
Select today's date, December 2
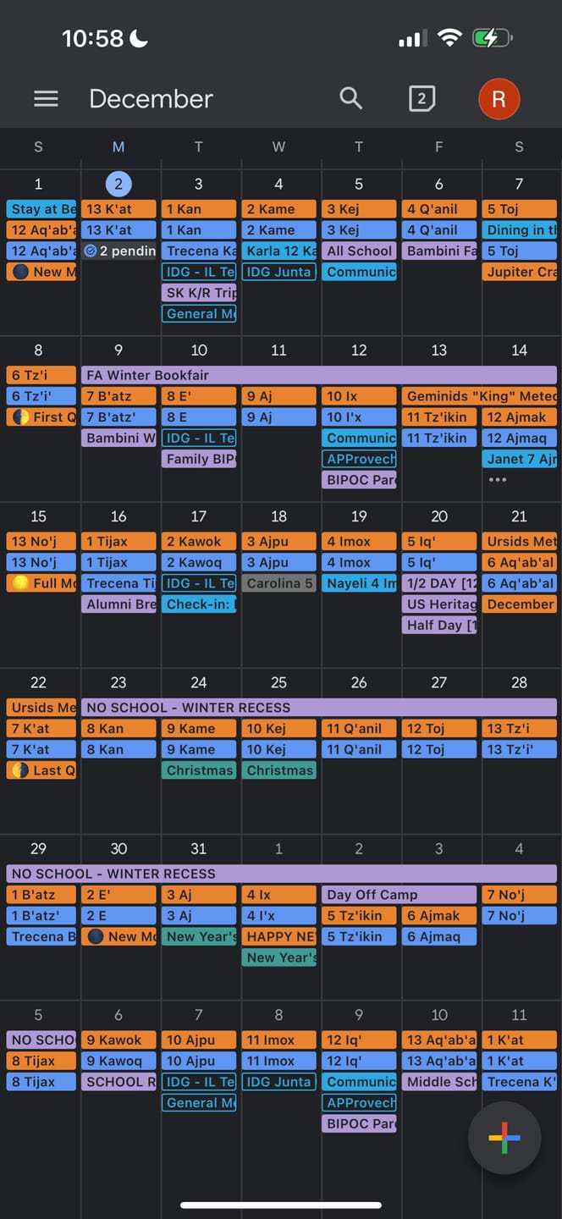click(118, 184)
